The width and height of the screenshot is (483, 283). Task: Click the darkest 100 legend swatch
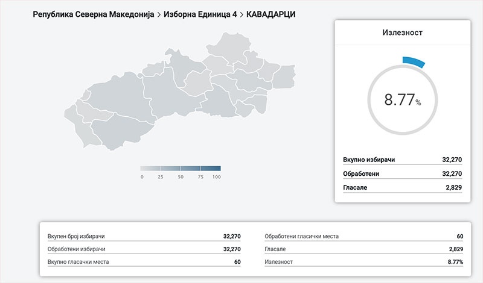[211, 169]
